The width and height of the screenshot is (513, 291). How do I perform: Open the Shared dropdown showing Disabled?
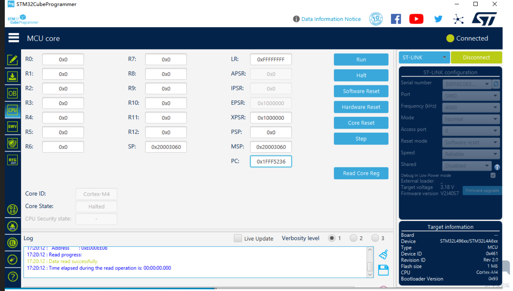tap(467, 166)
